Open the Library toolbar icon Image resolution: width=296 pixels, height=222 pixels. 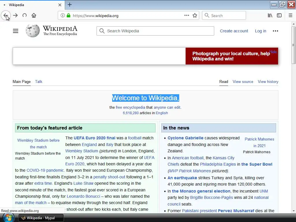click(x=270, y=16)
